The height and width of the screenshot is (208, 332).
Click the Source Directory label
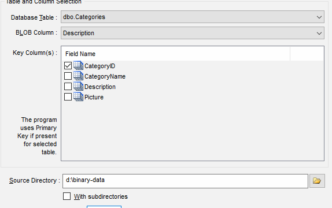(x=35, y=180)
